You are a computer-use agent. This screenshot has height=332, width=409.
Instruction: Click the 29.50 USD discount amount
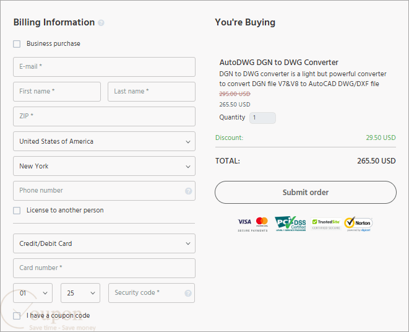pyautogui.click(x=381, y=138)
